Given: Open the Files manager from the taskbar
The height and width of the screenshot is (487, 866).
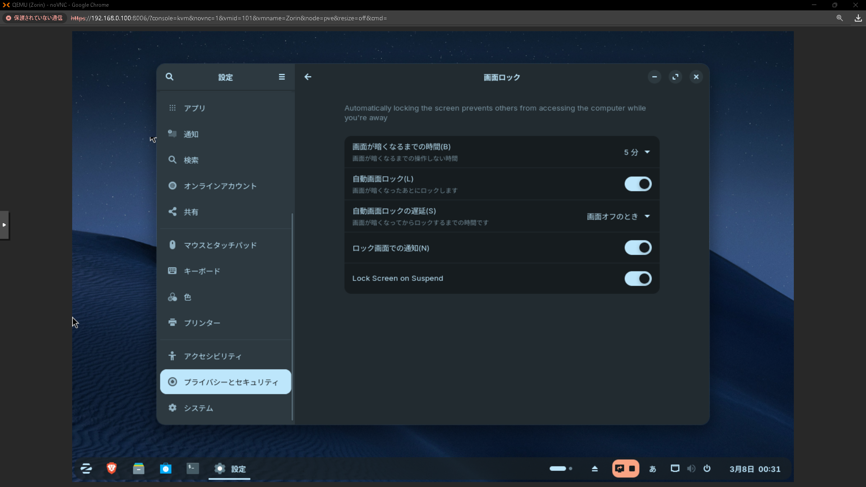Looking at the screenshot, I should [138, 469].
